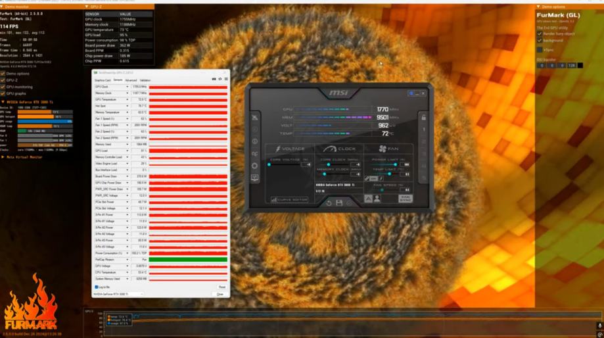The height and width of the screenshot is (338, 604).
Task: Open Hot Spot sensor dropdown arrow
Action: (x=127, y=106)
